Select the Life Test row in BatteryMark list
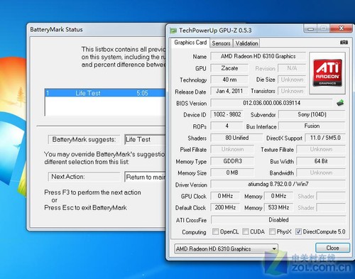 (105, 93)
